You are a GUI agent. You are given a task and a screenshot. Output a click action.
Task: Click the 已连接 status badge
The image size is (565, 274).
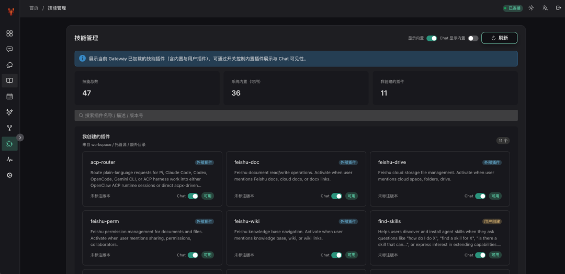tap(513, 8)
